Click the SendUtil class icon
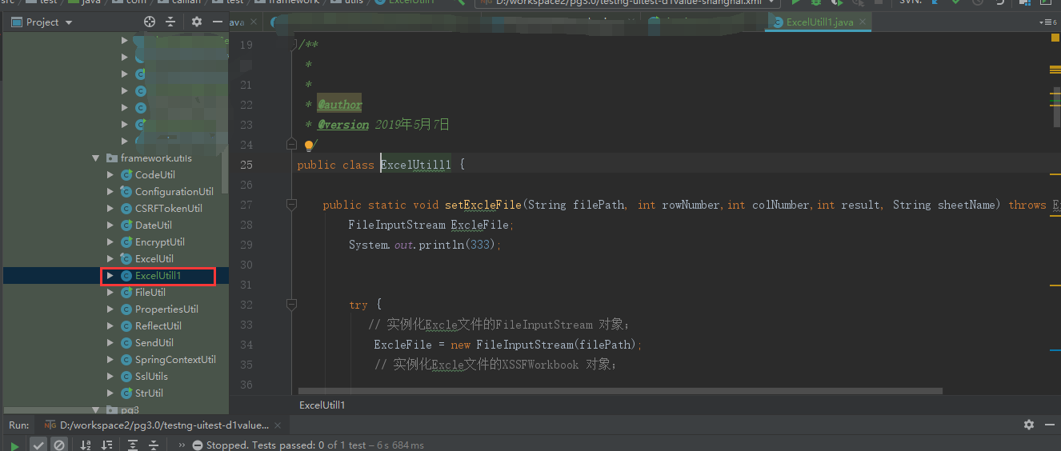Viewport: 1061px width, 451px height. 126,343
